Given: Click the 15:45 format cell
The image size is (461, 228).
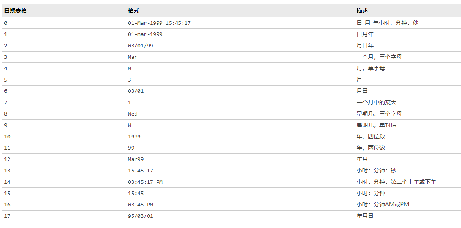Looking at the screenshot, I should [x=136, y=194].
